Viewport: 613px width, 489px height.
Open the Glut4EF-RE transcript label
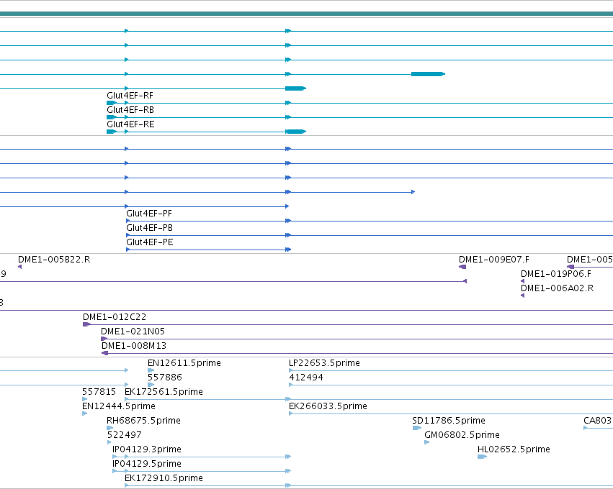[x=130, y=124]
